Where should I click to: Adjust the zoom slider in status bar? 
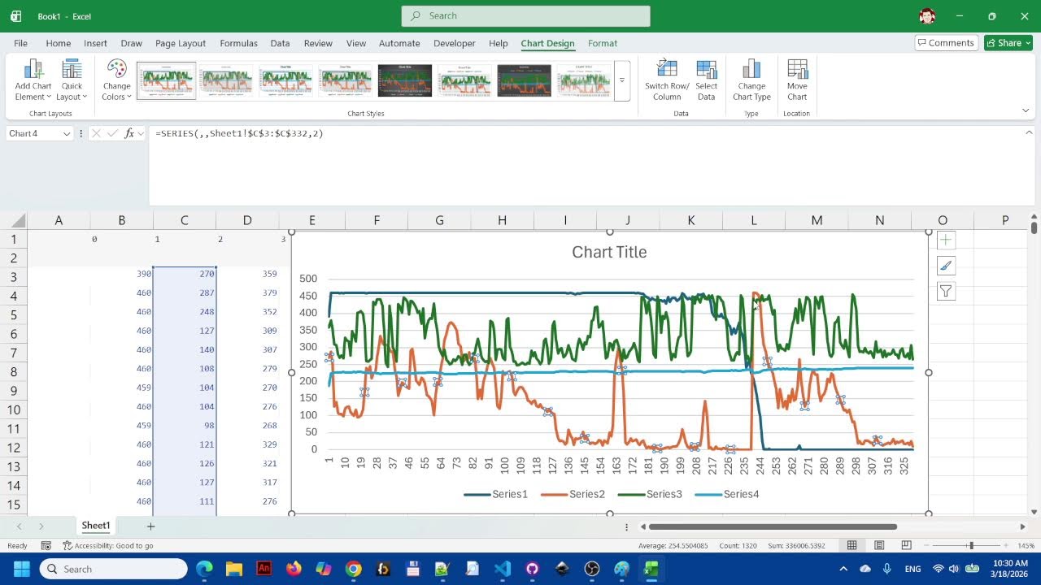click(971, 545)
